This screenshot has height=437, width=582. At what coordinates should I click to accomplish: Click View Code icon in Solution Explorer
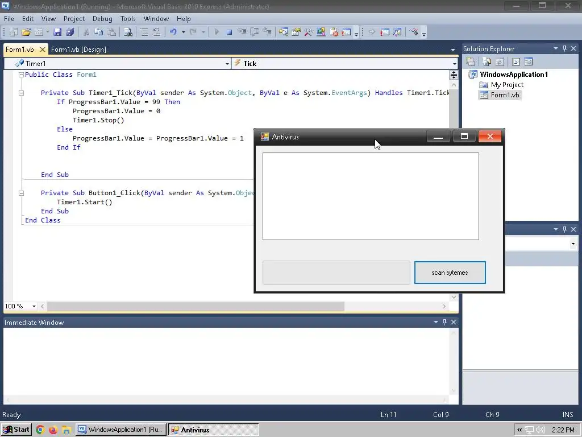516,61
